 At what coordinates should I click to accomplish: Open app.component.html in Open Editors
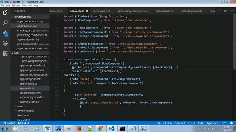30,49
